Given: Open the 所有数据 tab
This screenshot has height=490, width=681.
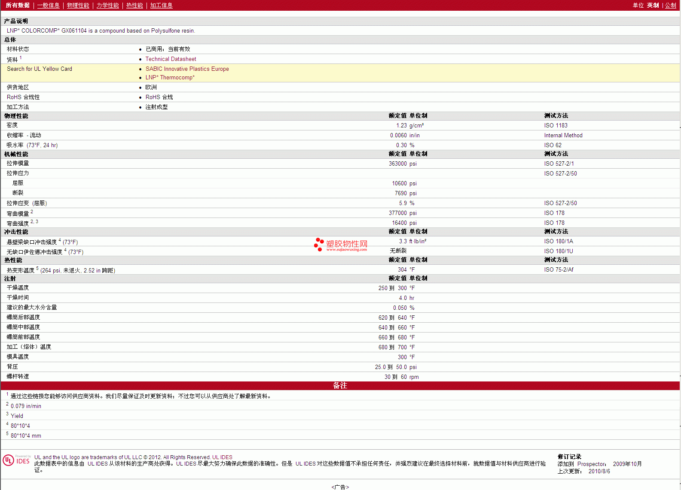Looking at the screenshot, I should click(x=18, y=5).
